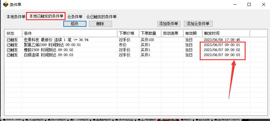270x121 pixels.
Task: Click 买开1 quantity in 白银连续 row
Action: point(145,55)
